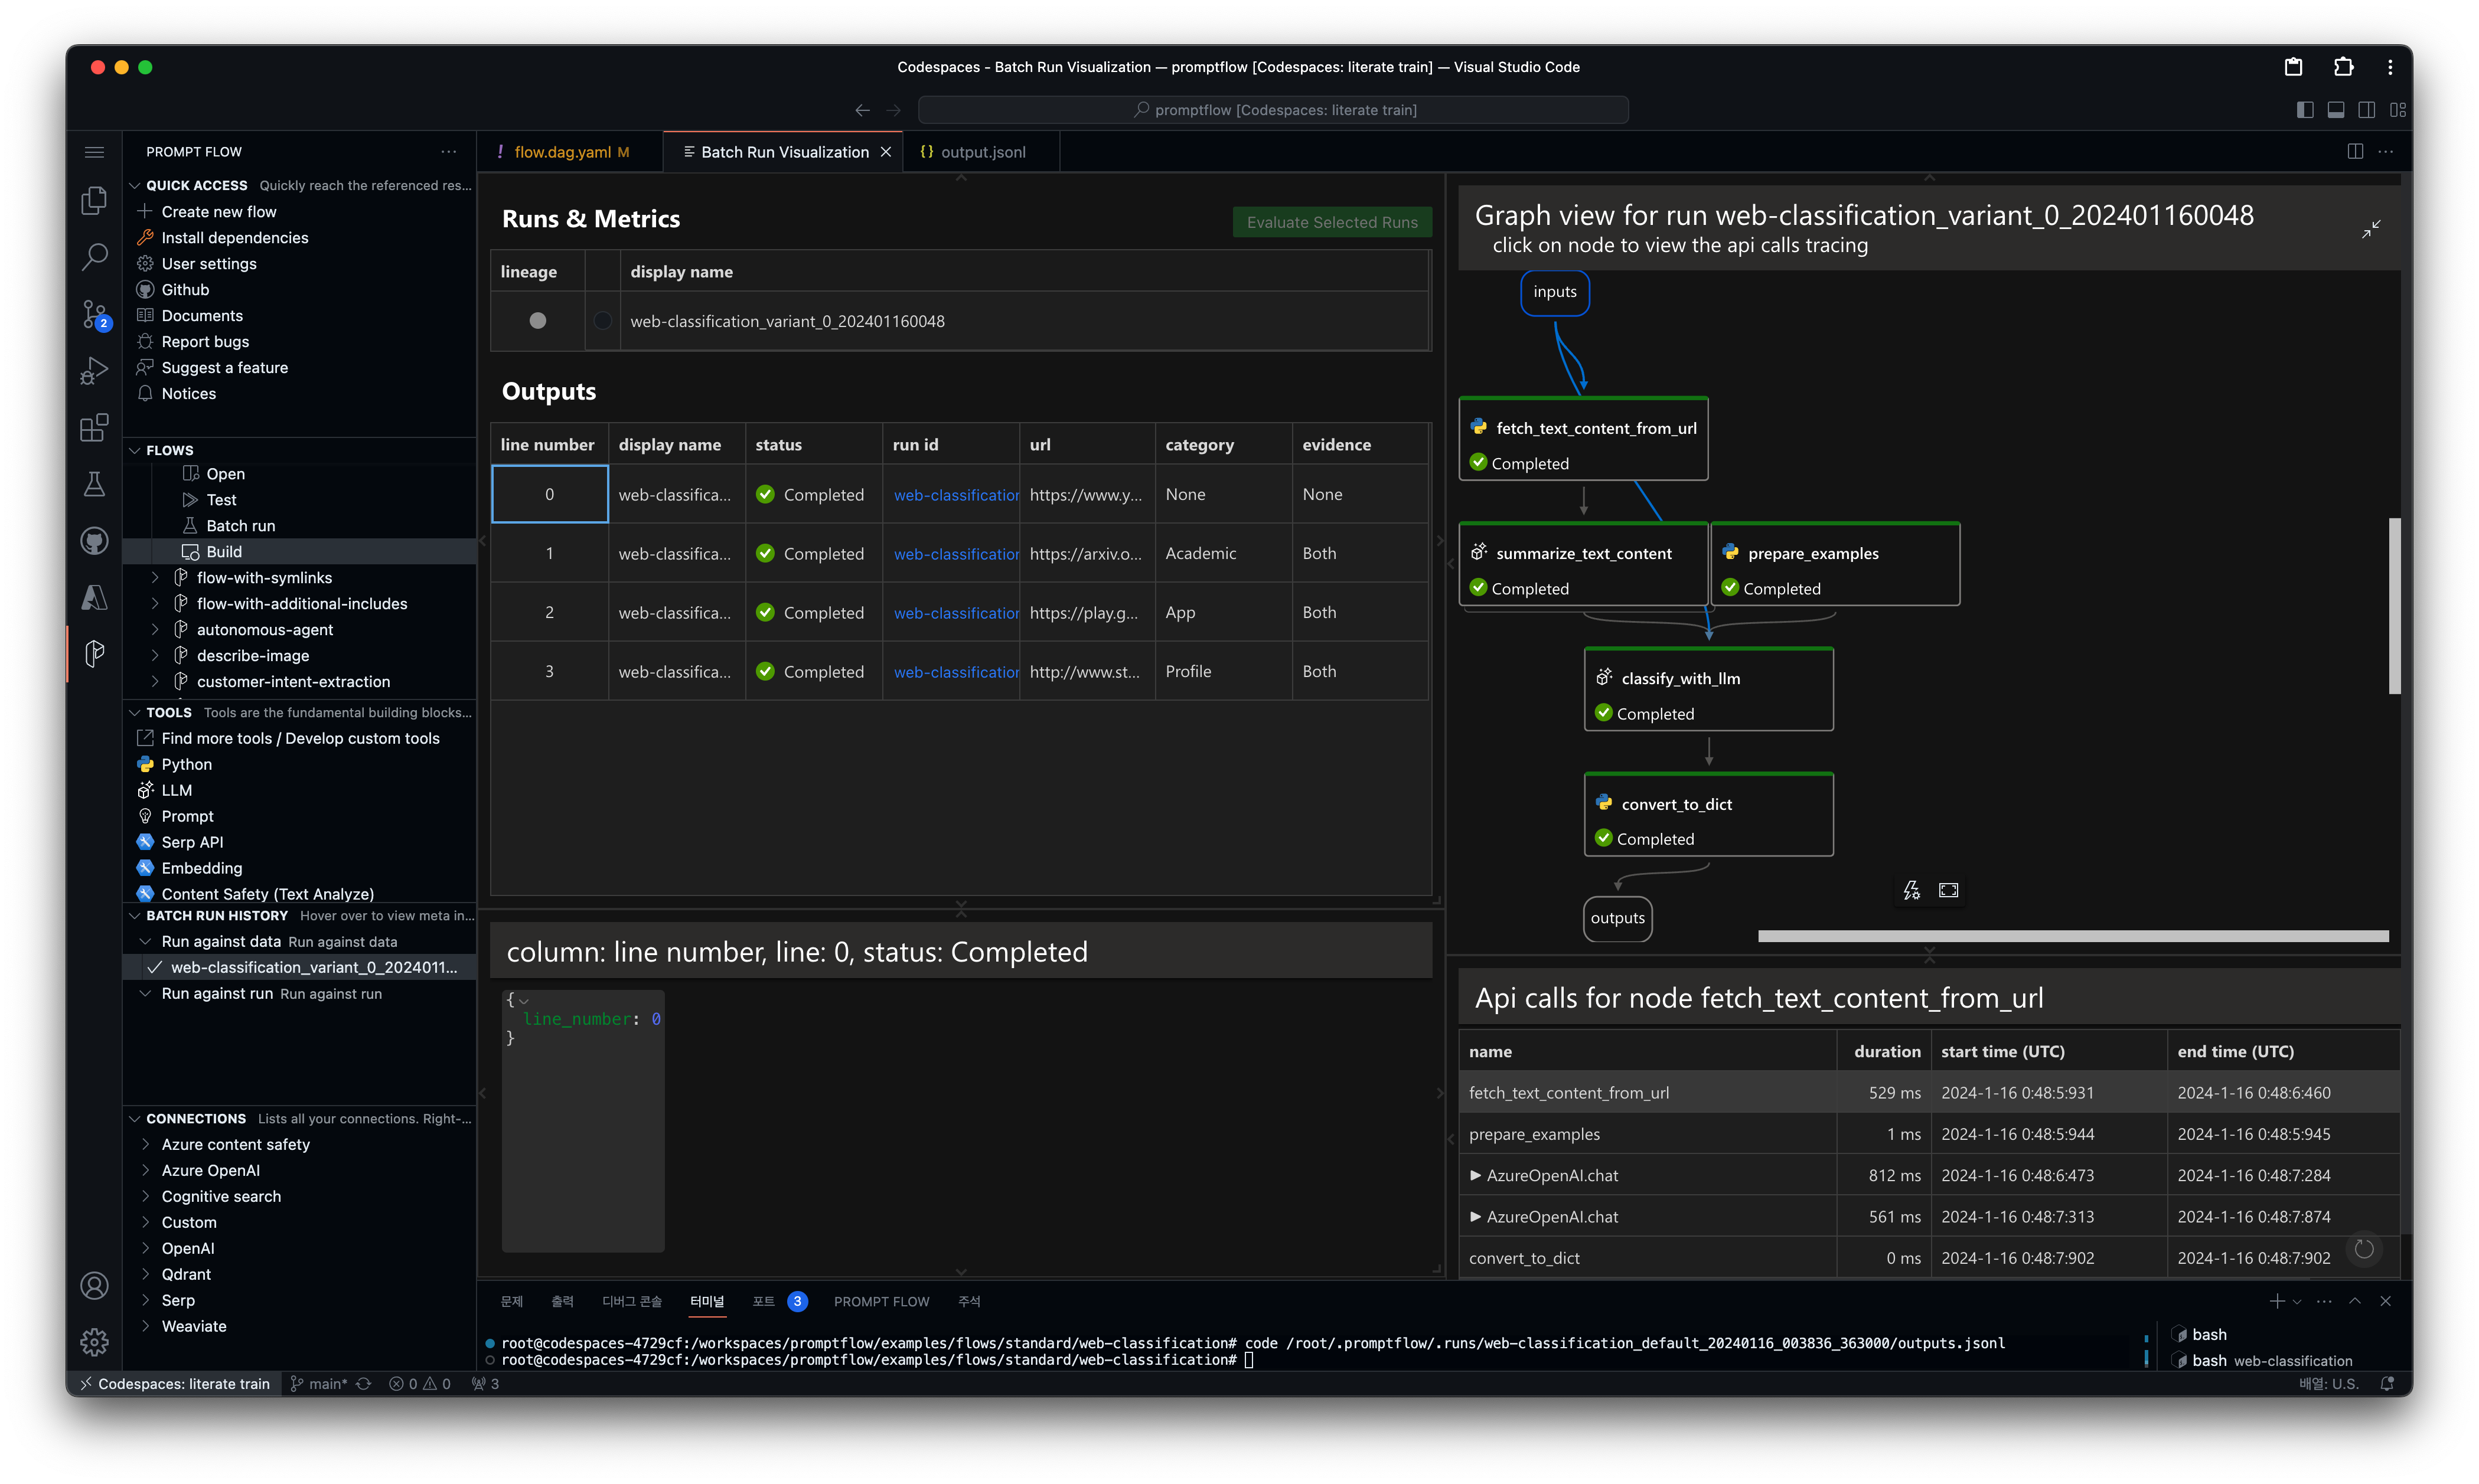
Task: Expand the autonomous-agent flow
Action: (155, 630)
